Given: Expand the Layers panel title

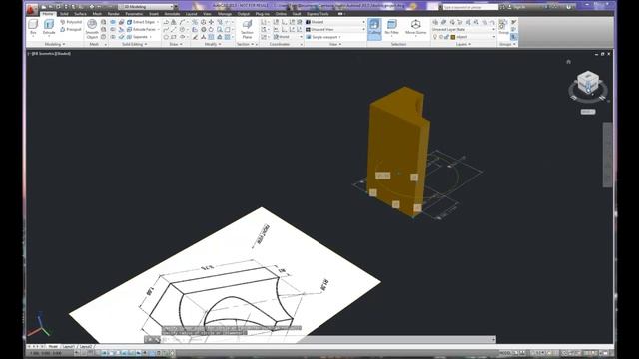Looking at the screenshot, I should pos(463,44).
